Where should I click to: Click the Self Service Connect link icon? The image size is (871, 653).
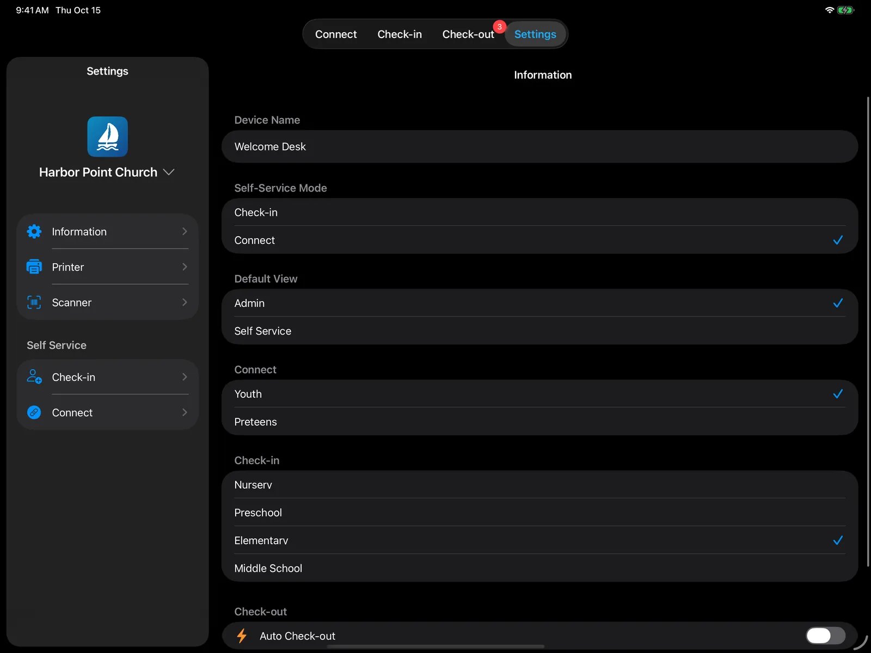34,412
